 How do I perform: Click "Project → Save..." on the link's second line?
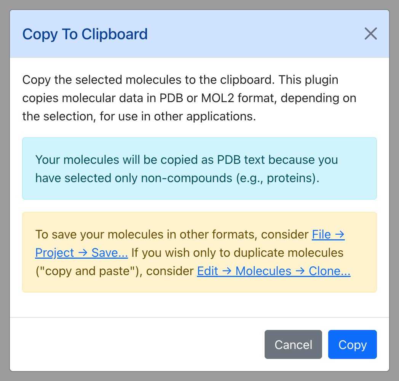click(x=81, y=253)
